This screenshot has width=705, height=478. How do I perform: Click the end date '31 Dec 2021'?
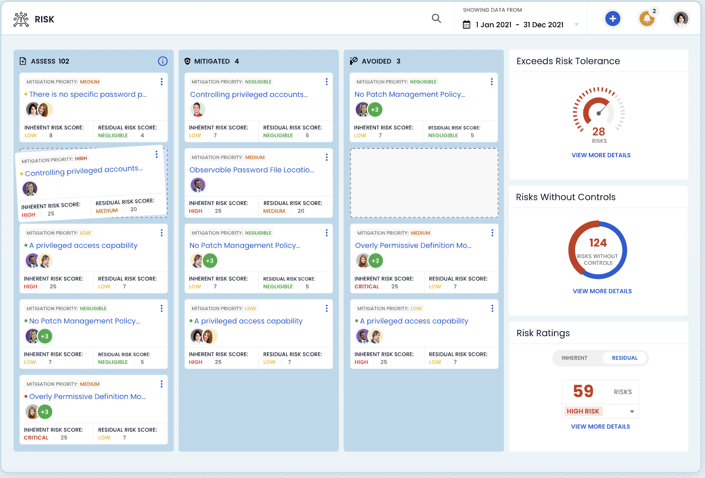pos(543,24)
